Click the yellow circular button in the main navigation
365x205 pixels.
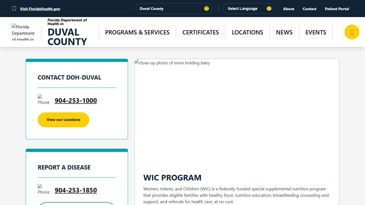[x=352, y=32]
